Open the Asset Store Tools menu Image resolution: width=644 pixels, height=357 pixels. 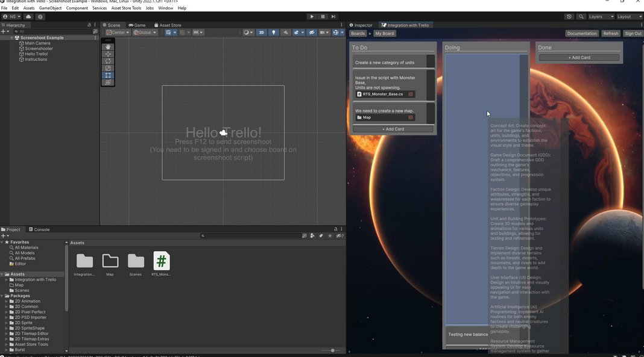(126, 8)
